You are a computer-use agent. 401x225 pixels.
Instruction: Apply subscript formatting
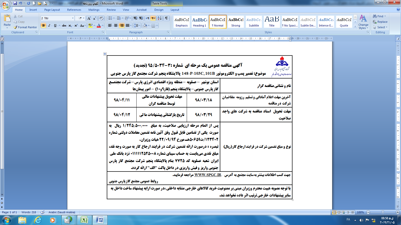[x=70, y=25]
